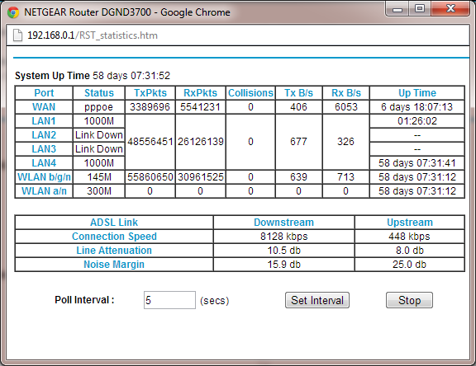This screenshot has height=366, width=476.
Task: Click the Chrome logo icon in title bar
Action: click(x=13, y=12)
